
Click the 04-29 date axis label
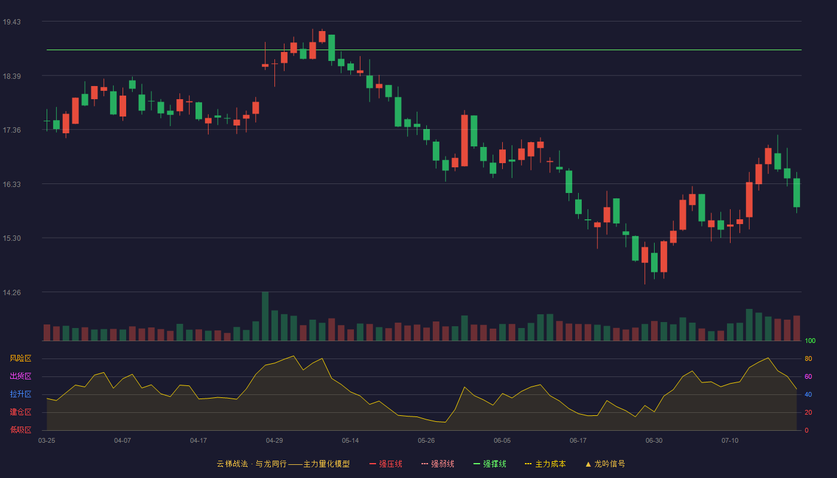click(274, 440)
